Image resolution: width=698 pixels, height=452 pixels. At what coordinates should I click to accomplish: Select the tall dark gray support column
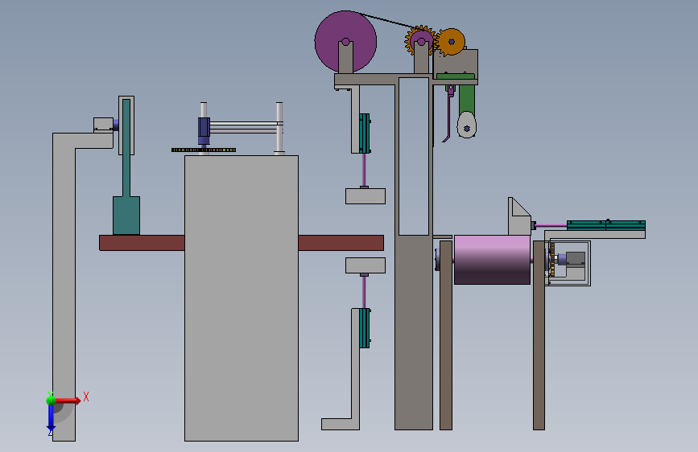(414, 332)
